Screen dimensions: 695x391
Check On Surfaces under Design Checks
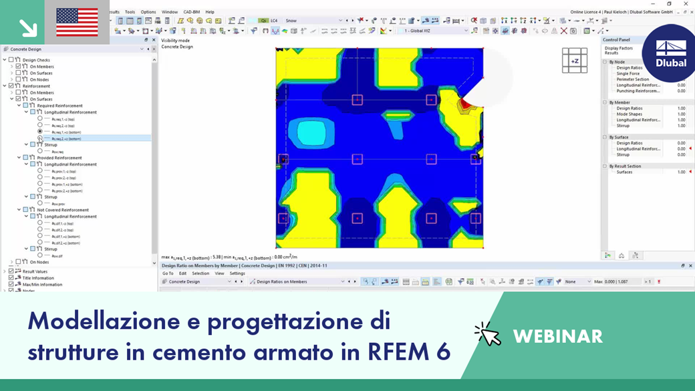18,73
